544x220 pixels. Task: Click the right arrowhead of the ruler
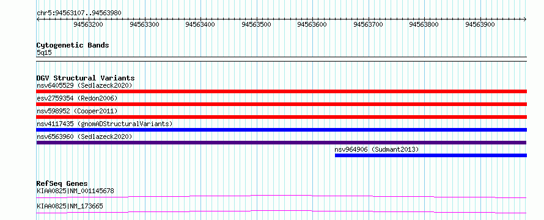[525, 20]
